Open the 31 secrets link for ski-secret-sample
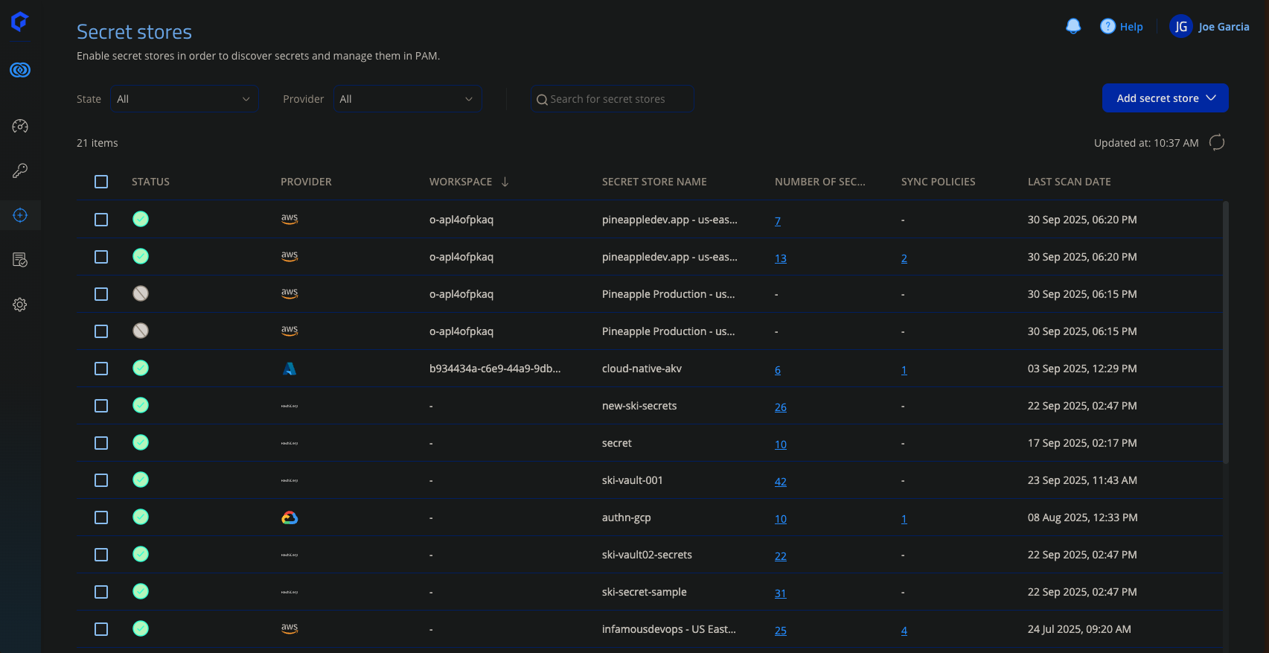This screenshot has width=1269, height=653. click(x=780, y=593)
